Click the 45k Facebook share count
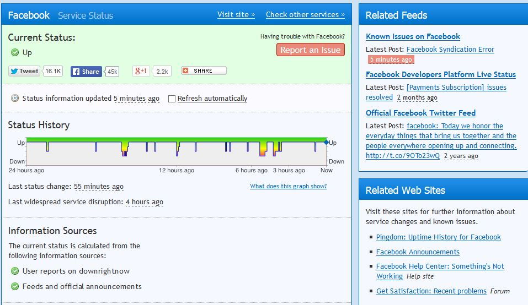The image size is (528, 305). (x=112, y=72)
